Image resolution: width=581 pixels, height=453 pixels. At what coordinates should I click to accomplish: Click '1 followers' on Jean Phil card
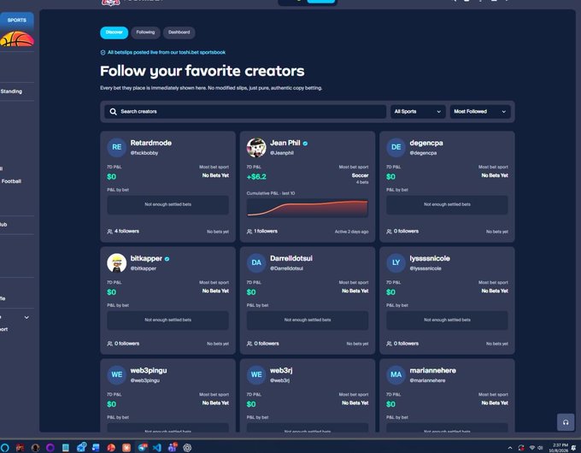(266, 232)
